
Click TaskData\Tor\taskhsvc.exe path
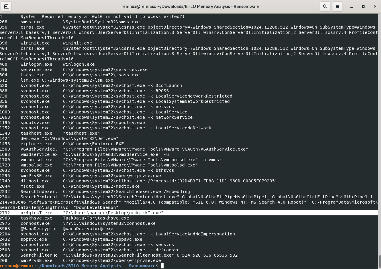pos(96,218)
